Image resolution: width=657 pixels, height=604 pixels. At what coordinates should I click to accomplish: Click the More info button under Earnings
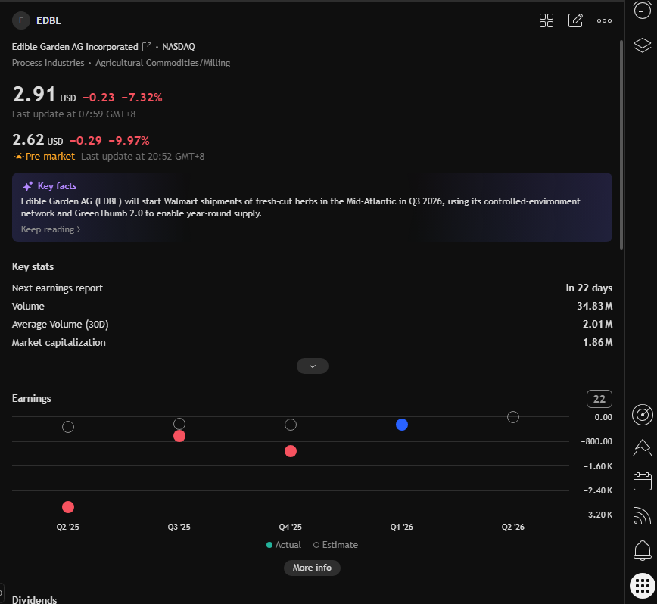click(312, 568)
